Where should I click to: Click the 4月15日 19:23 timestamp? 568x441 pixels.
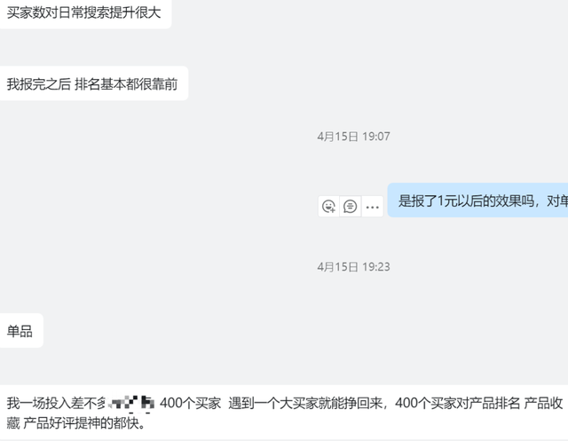[353, 266]
